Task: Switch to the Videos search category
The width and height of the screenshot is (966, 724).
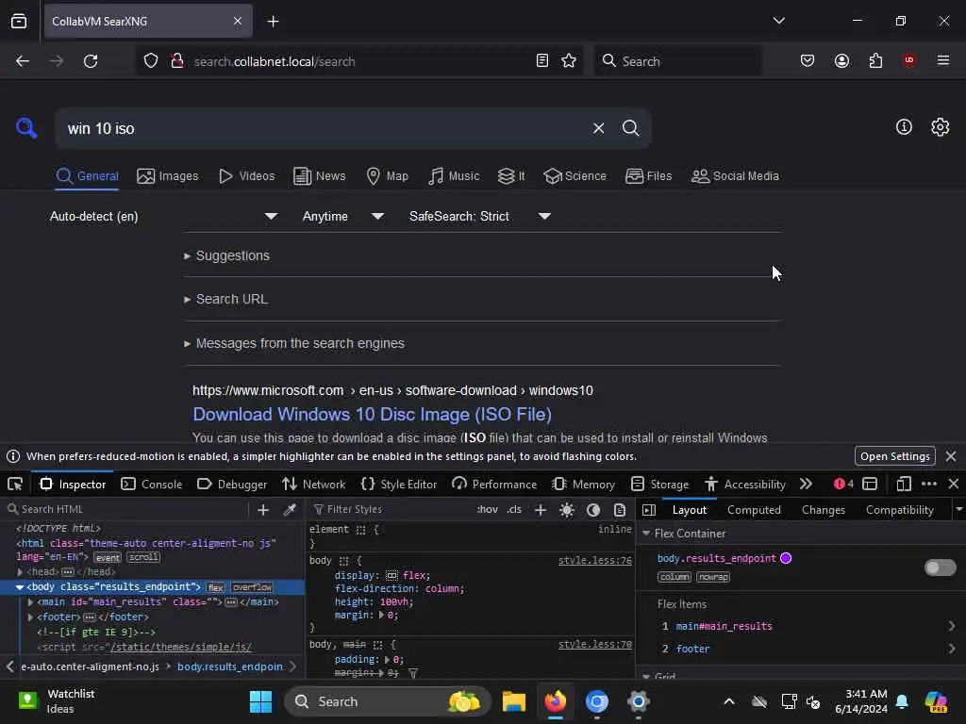Action: (x=247, y=176)
